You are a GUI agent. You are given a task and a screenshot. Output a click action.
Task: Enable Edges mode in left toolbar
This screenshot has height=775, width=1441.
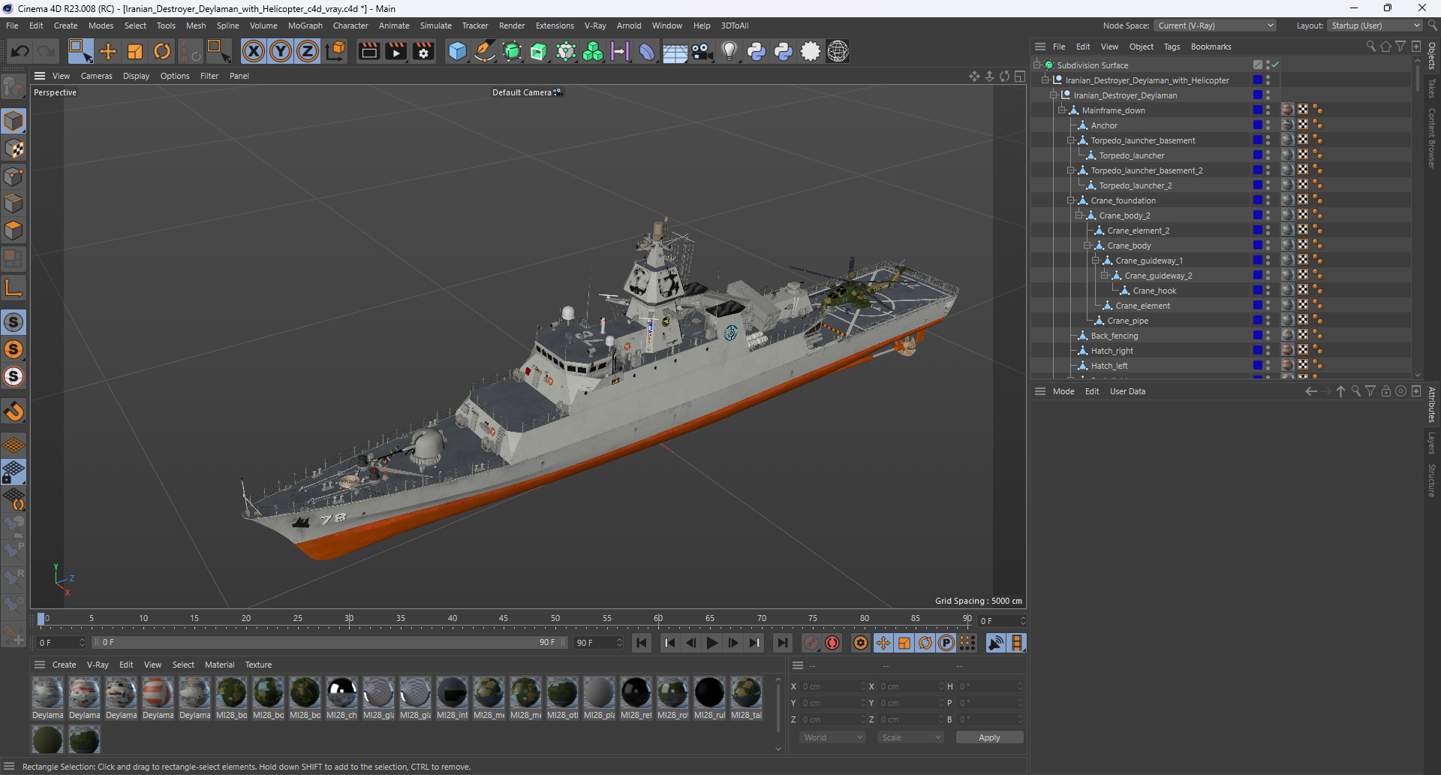pyautogui.click(x=14, y=204)
